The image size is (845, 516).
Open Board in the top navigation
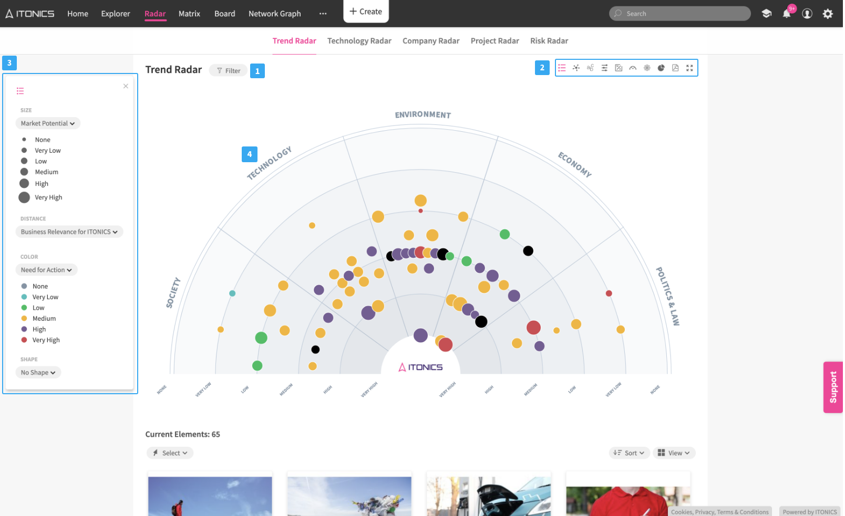point(225,14)
